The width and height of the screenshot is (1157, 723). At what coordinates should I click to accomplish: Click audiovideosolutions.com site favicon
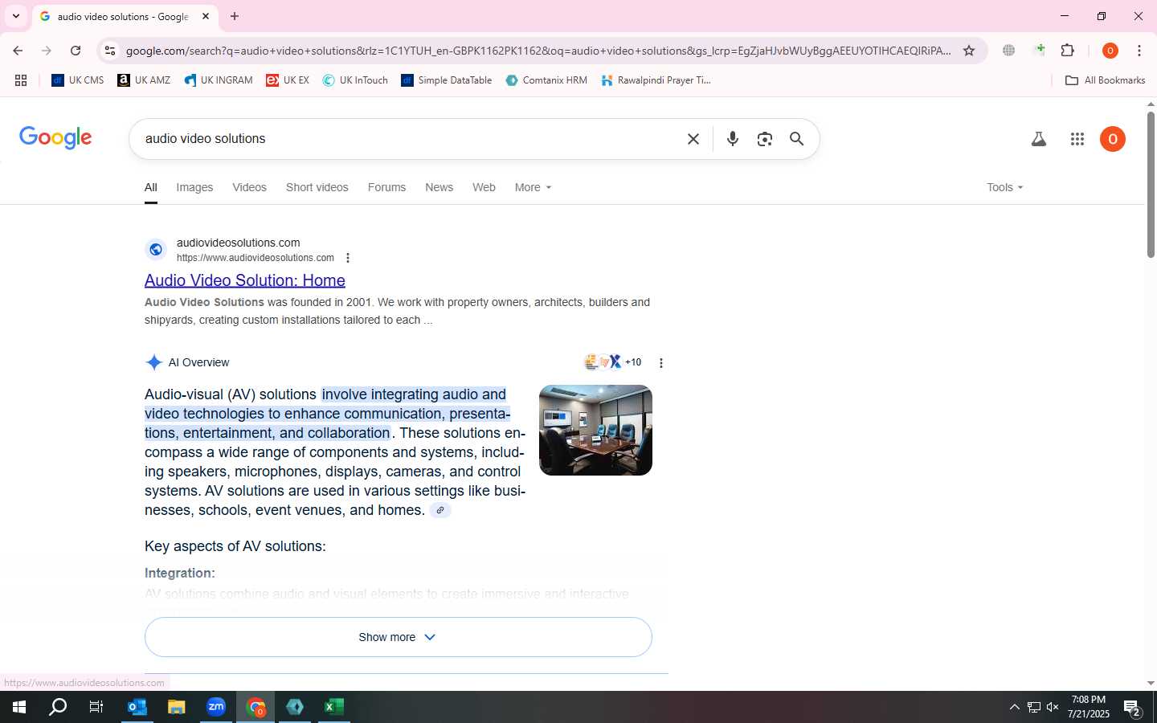(x=156, y=250)
